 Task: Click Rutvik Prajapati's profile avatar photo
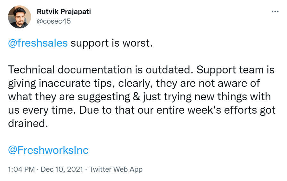19,17
